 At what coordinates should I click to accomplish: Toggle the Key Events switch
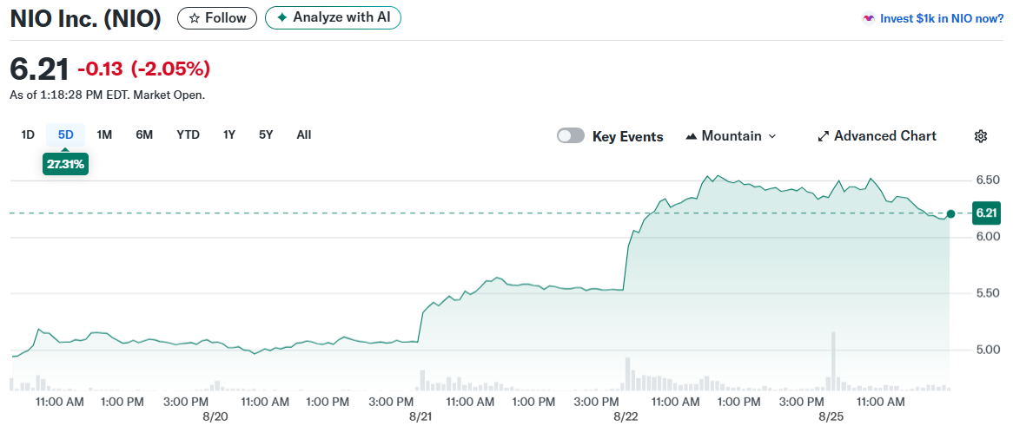pyautogui.click(x=571, y=136)
